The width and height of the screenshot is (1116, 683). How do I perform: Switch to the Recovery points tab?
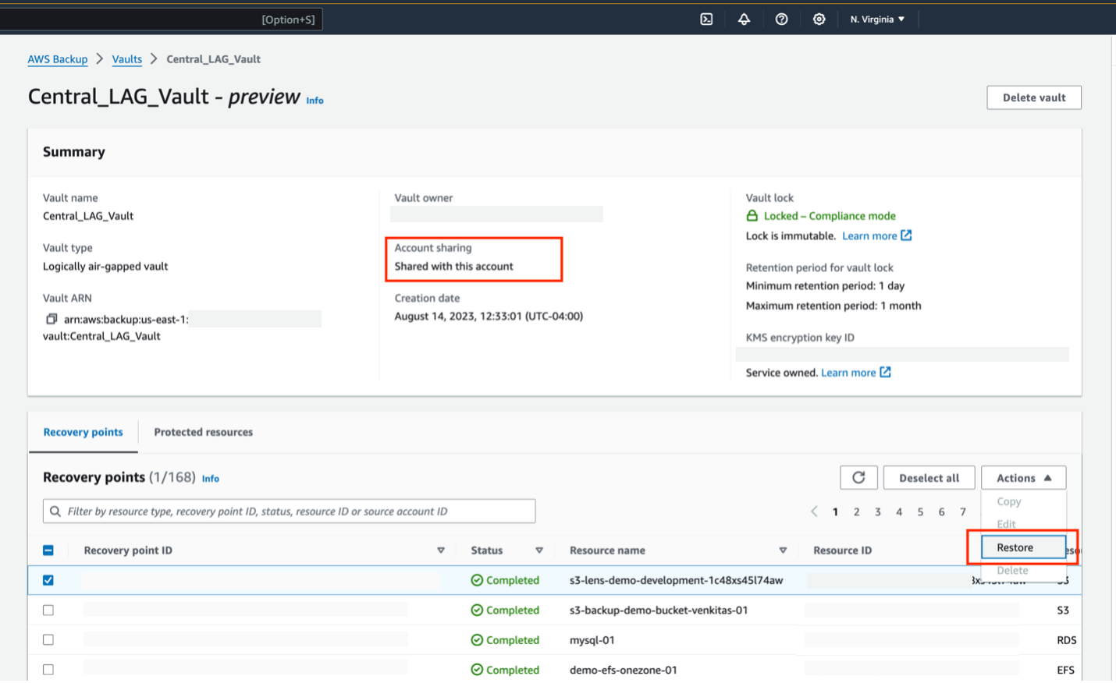(x=83, y=432)
